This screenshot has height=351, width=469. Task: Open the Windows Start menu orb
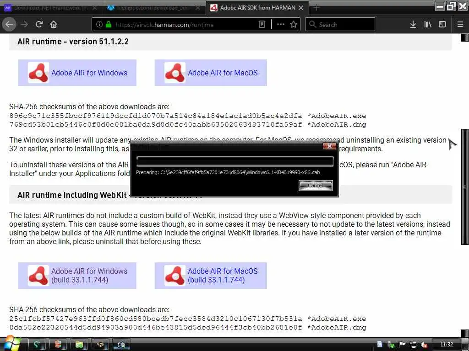(11, 344)
